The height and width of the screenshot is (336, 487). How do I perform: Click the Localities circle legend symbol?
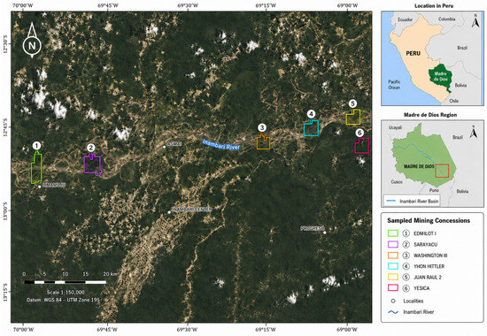pos(393,301)
